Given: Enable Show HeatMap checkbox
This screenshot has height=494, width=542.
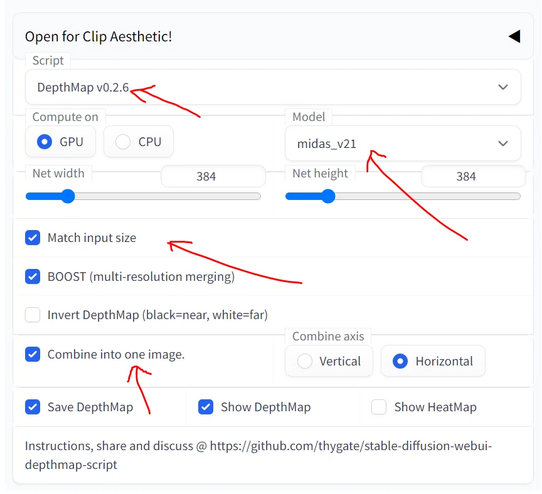Looking at the screenshot, I should tap(379, 407).
